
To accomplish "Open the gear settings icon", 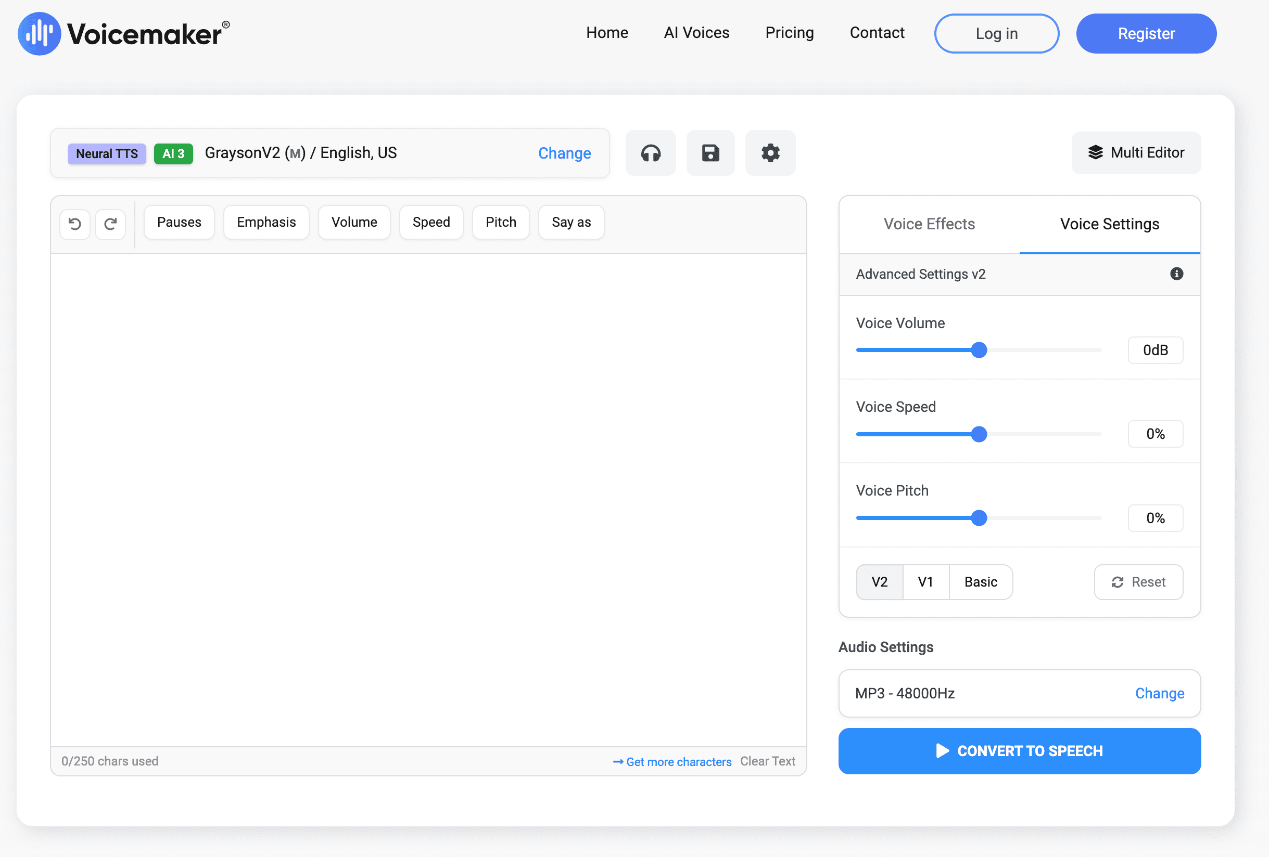I will (x=770, y=153).
